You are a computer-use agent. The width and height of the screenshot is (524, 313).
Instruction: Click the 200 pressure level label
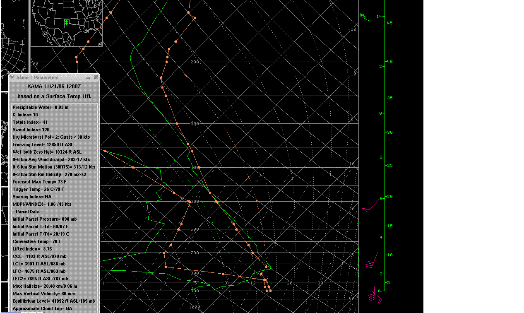(x=195, y=62)
